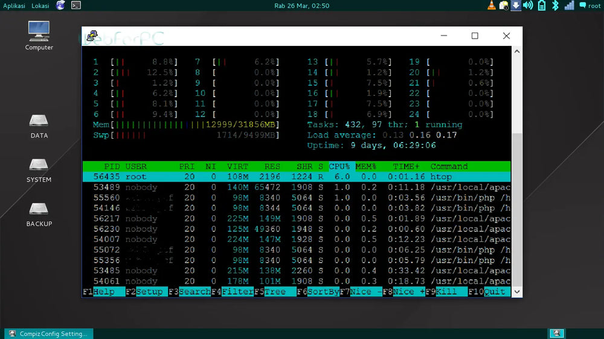604x339 pixels.
Task: Click F9 Kill in htop footer
Action: pos(446,292)
